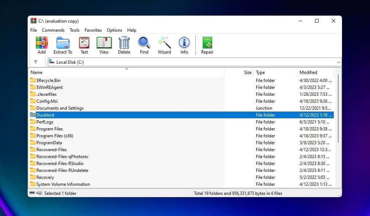The width and height of the screenshot is (370, 216).
Task: Click the Add archive toolbar icon
Action: coord(42,43)
